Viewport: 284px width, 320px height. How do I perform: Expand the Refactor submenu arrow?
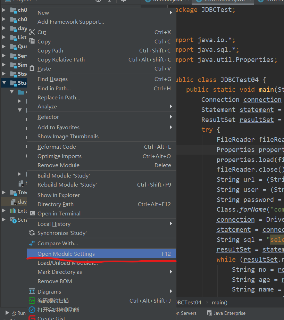pos(171,117)
